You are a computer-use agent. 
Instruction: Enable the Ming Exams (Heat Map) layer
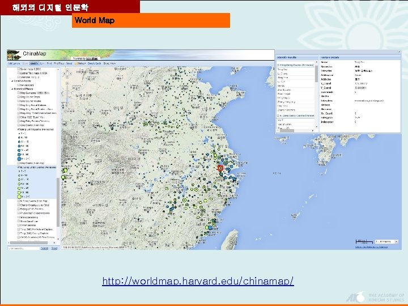(19, 163)
